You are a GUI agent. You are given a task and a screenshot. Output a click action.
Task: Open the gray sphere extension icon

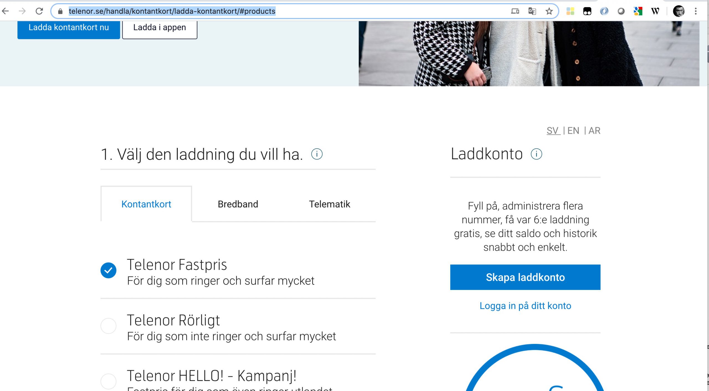(x=621, y=11)
